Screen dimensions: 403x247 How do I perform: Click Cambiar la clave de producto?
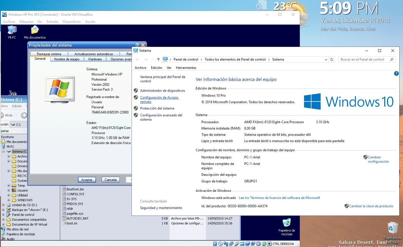(x=371, y=206)
